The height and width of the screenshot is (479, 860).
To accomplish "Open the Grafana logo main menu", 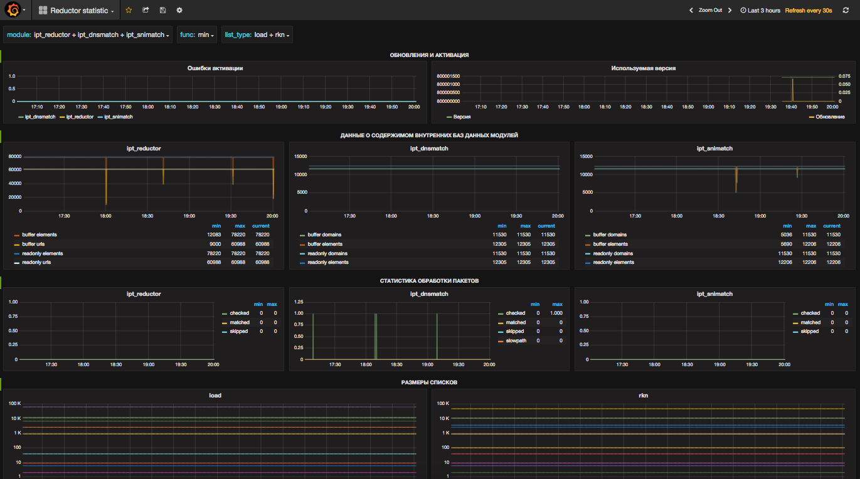I will point(14,10).
